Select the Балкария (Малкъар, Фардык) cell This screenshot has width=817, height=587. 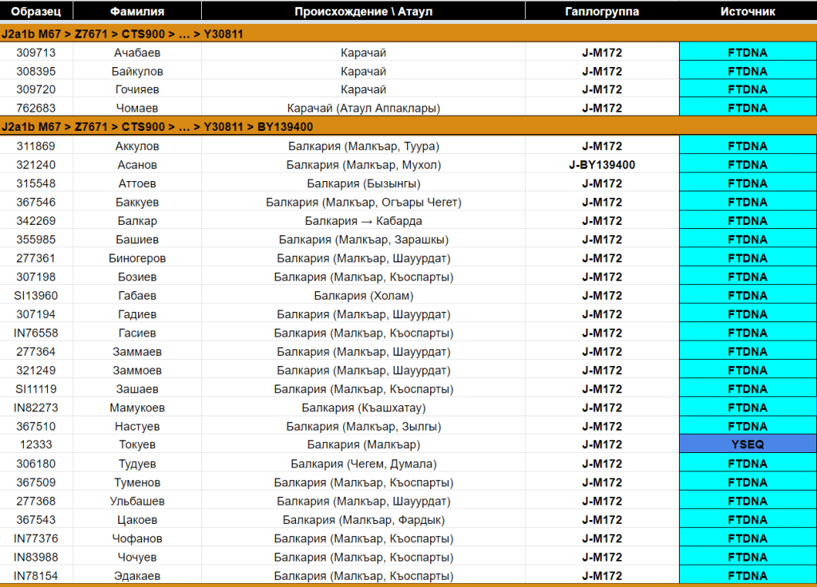pyautogui.click(x=363, y=520)
